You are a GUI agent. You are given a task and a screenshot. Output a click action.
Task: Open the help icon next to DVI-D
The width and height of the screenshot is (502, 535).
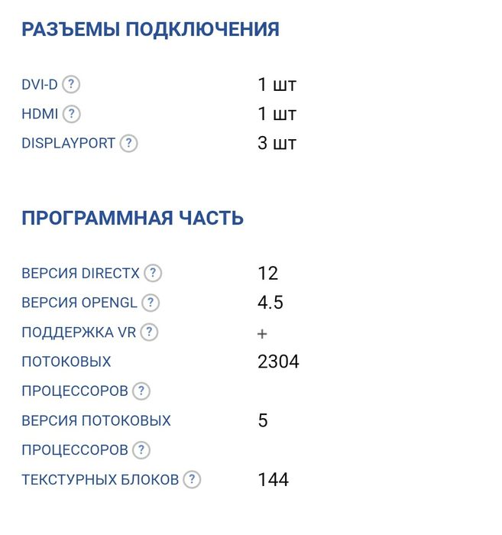[71, 84]
